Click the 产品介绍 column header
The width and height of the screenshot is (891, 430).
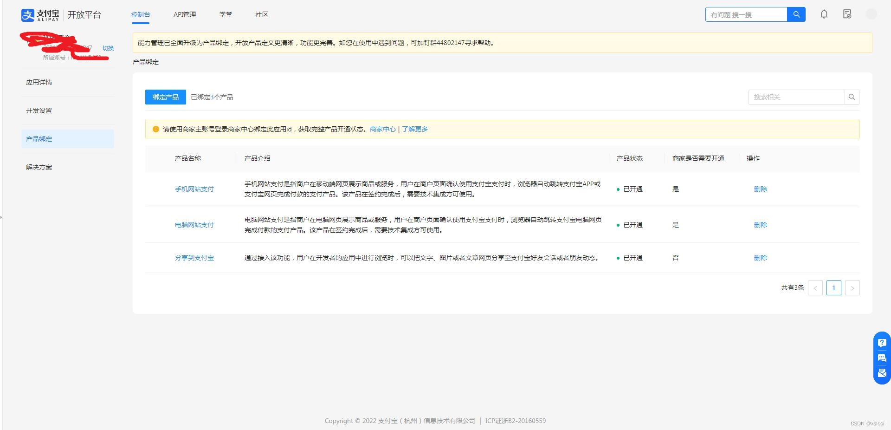pos(258,158)
